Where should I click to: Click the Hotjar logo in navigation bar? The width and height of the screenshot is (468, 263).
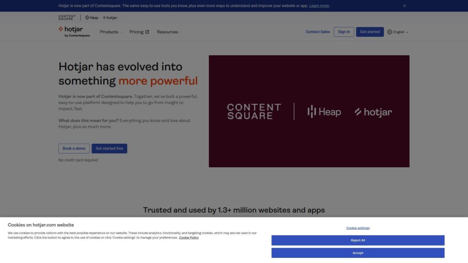pyautogui.click(x=74, y=31)
